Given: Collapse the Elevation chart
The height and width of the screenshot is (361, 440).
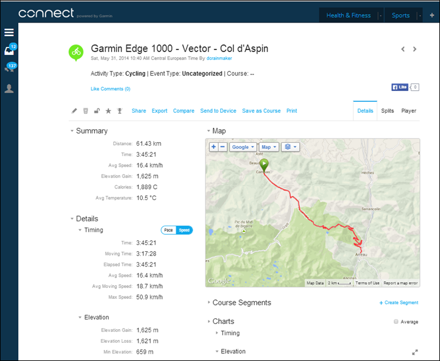Looking at the screenshot, I should (x=217, y=351).
